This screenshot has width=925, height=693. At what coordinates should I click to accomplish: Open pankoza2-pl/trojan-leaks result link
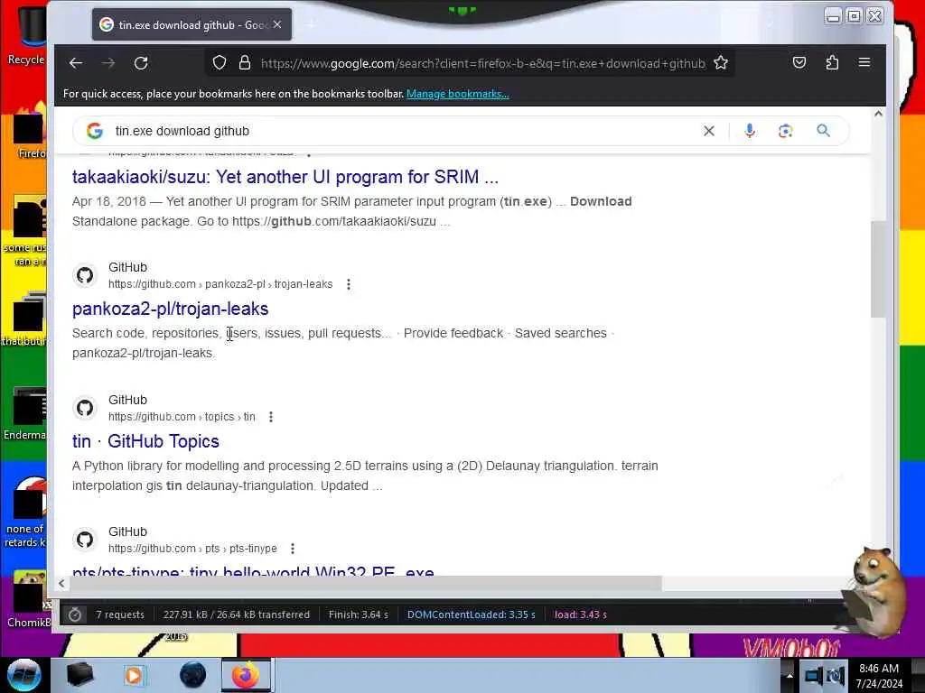click(170, 309)
